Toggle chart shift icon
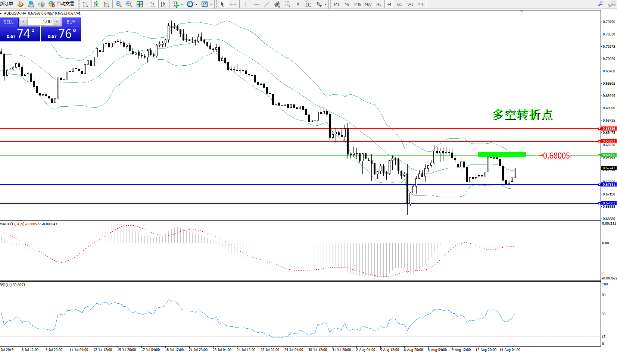Image resolution: width=617 pixels, height=354 pixels. coord(163,4)
